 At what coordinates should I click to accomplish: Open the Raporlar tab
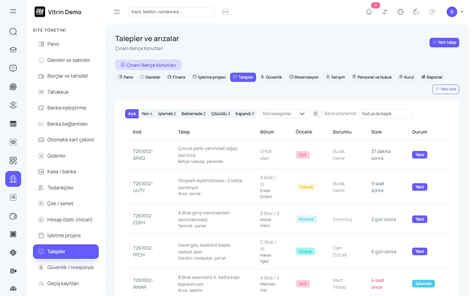click(432, 77)
